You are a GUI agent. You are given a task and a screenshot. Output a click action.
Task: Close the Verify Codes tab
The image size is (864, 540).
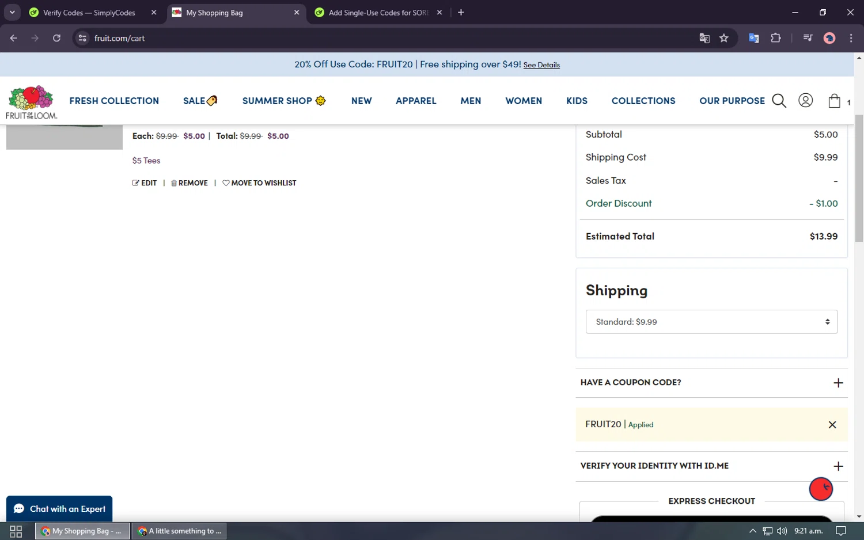click(154, 13)
